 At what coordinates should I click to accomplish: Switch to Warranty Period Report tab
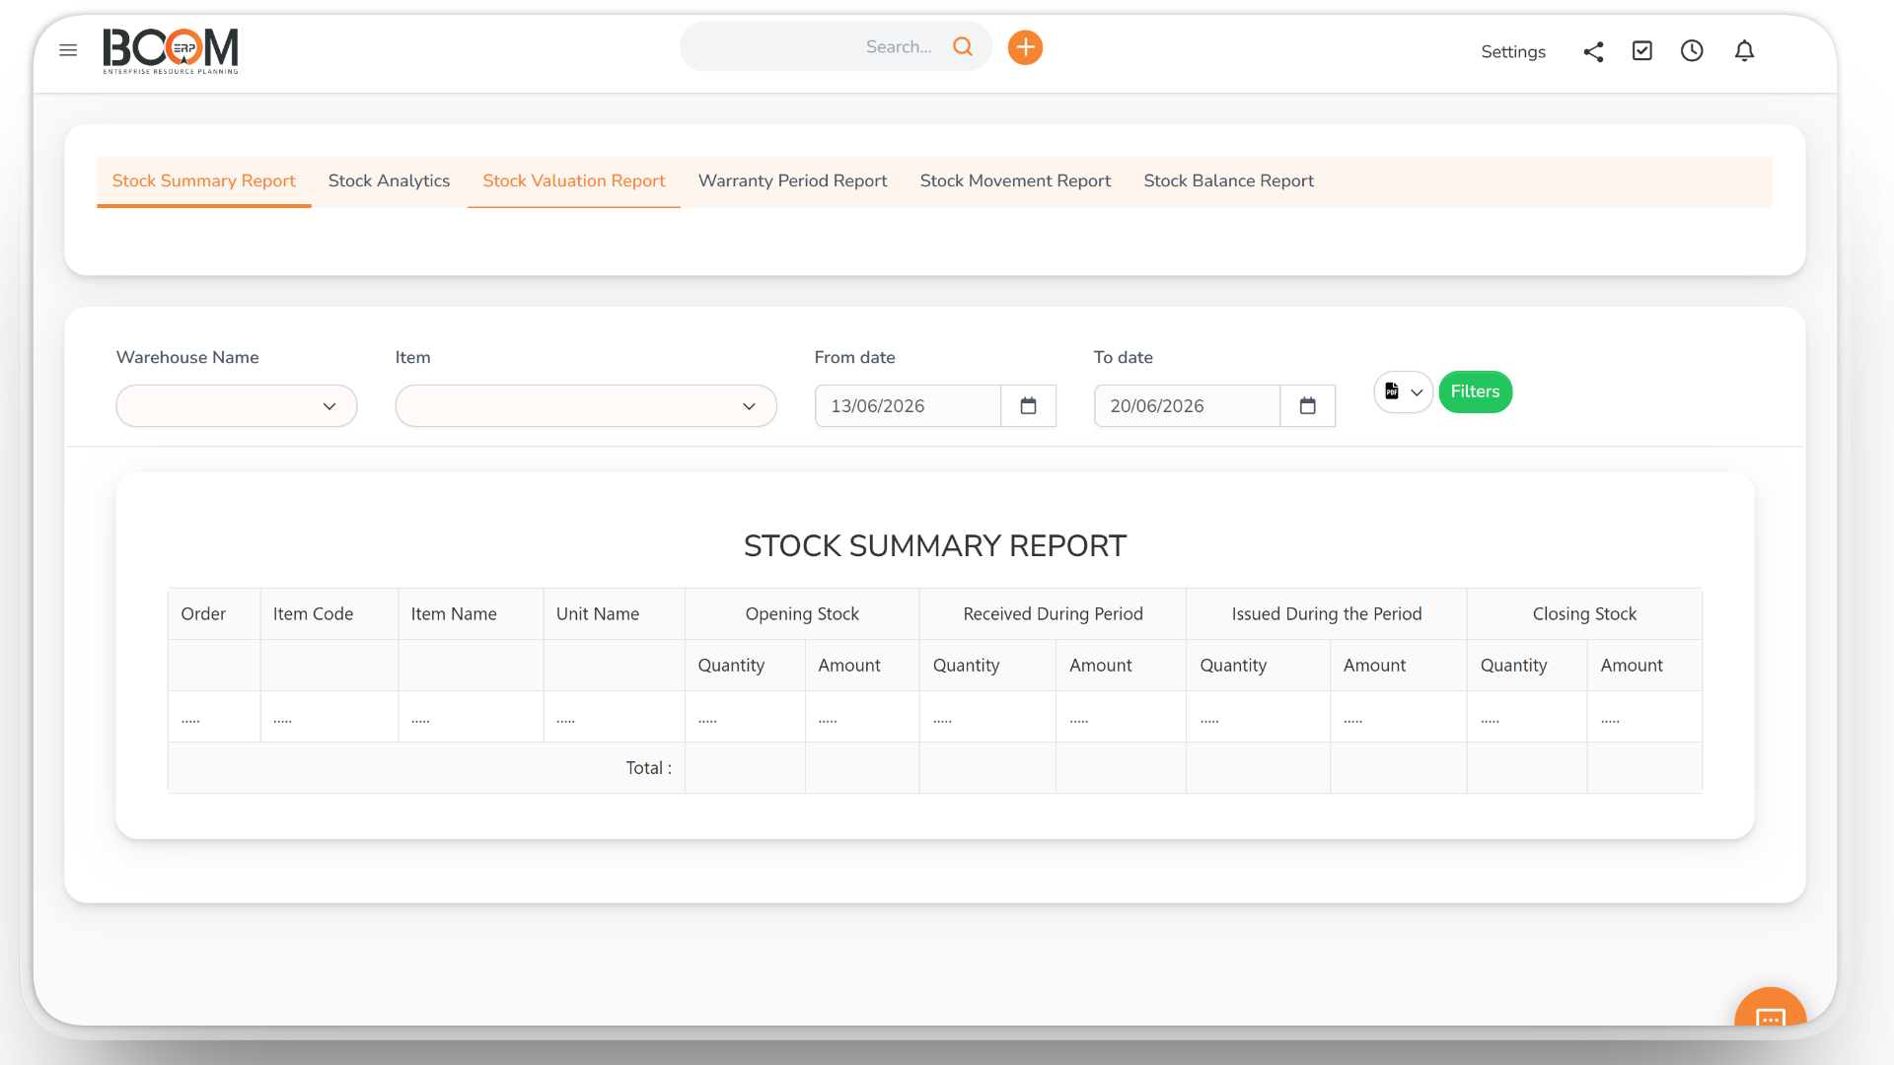click(x=793, y=181)
